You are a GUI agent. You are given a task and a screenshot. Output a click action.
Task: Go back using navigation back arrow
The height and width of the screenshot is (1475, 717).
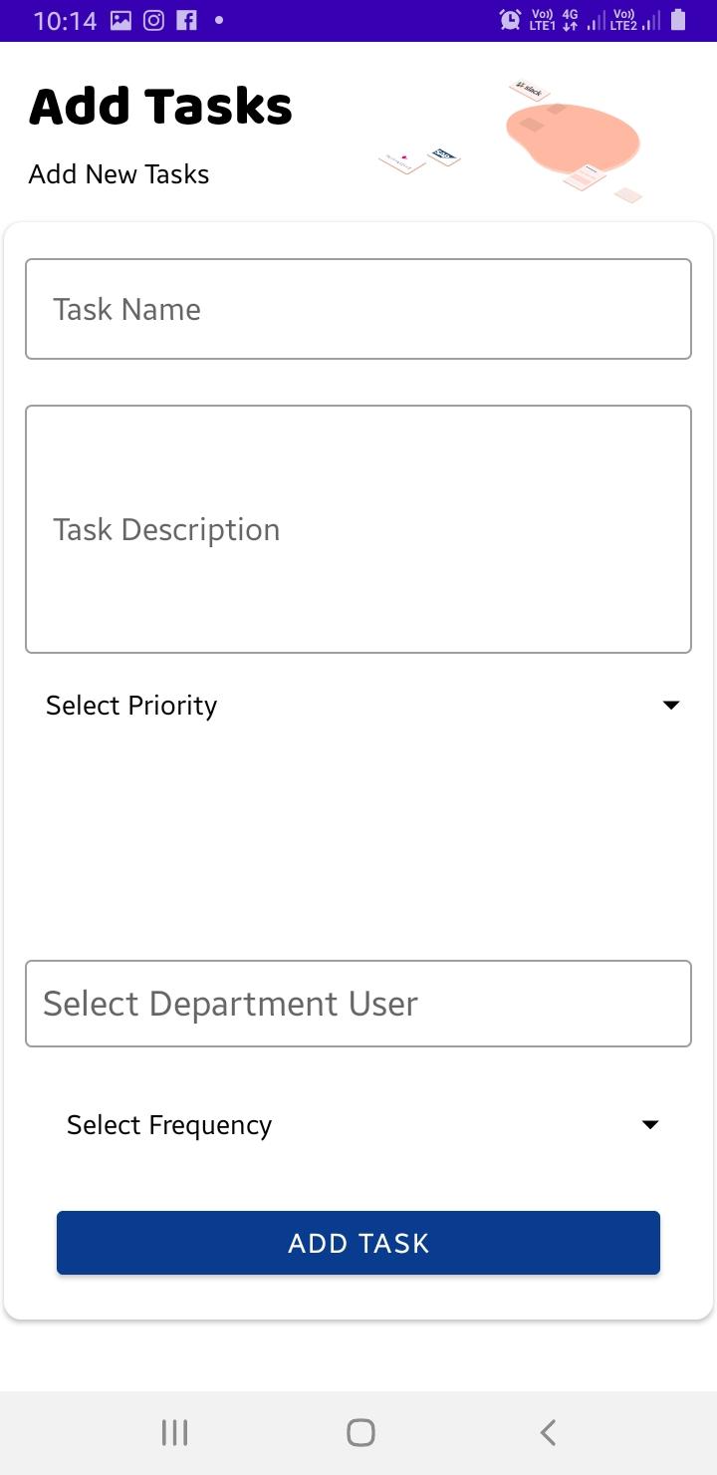[x=547, y=1433]
